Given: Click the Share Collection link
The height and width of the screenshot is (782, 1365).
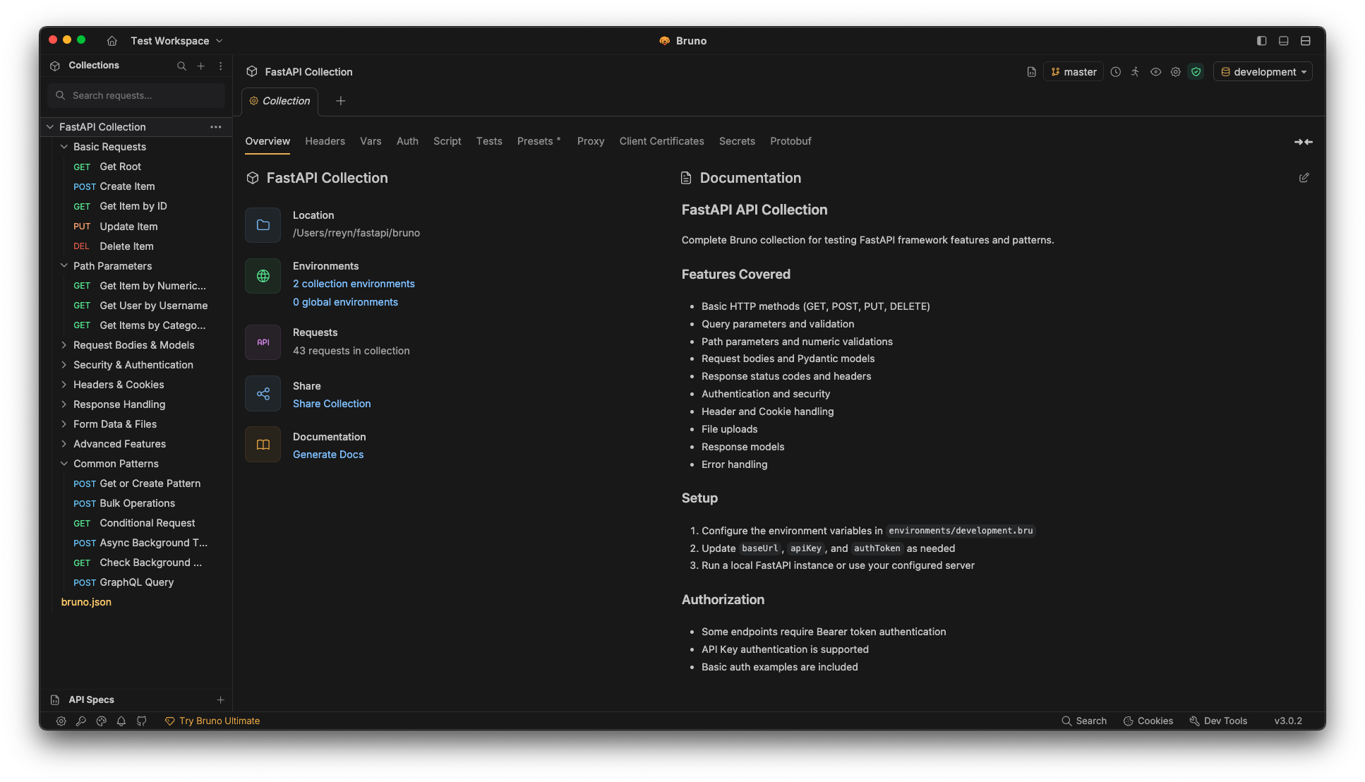Looking at the screenshot, I should [332, 404].
